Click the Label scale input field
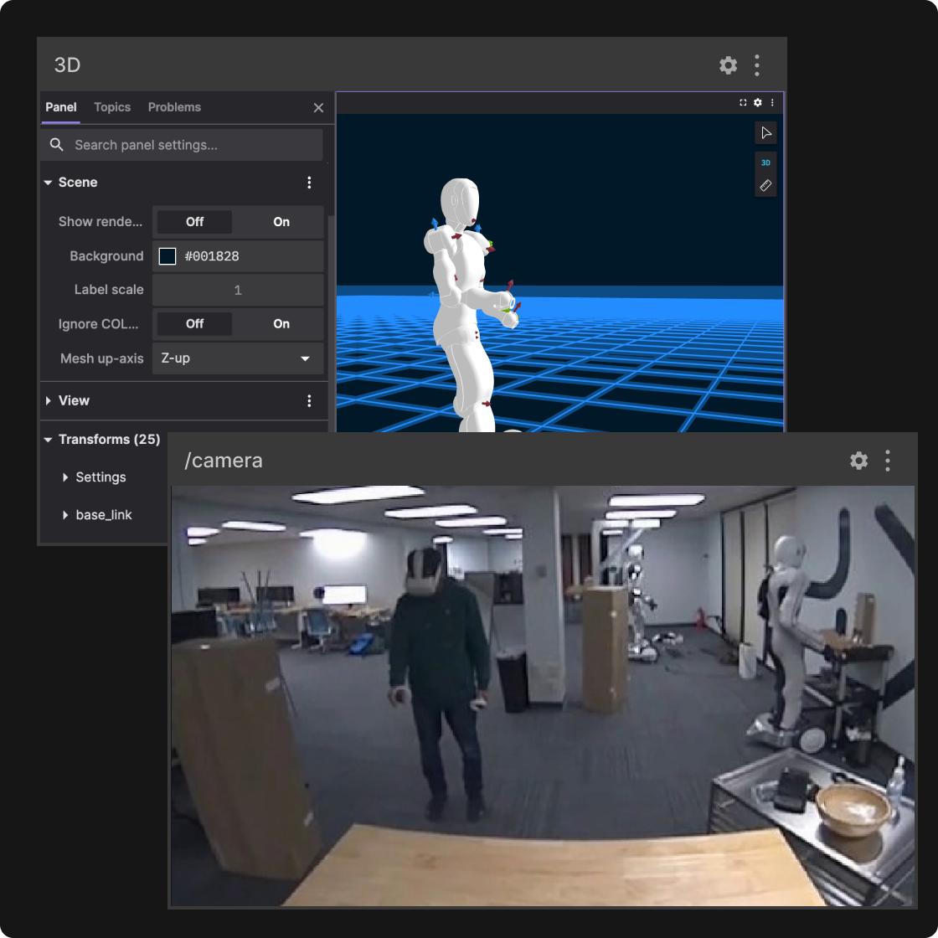 [237, 290]
